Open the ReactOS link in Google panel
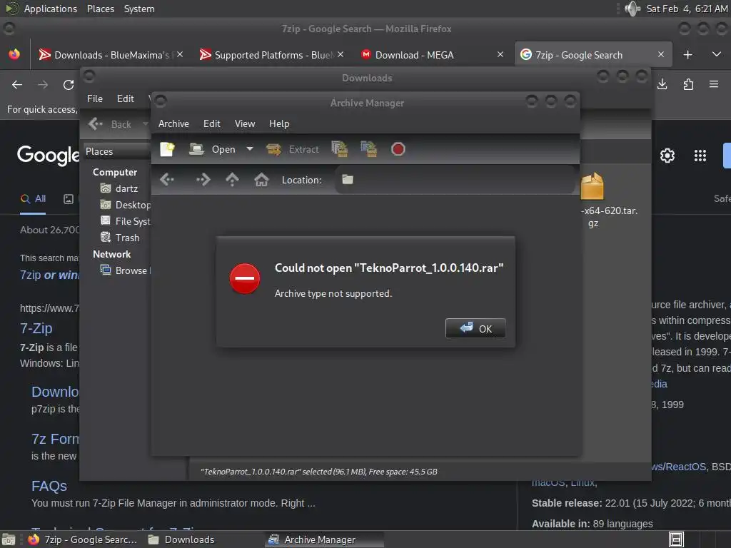The width and height of the screenshot is (731, 548). (680, 467)
